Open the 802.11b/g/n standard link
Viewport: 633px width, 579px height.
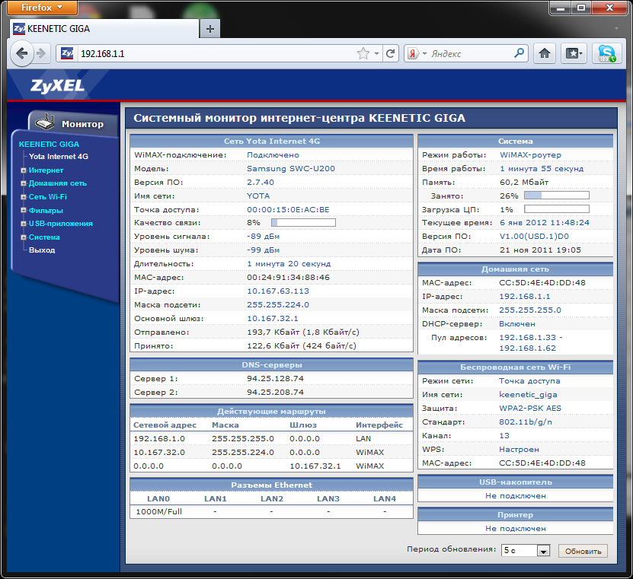[x=526, y=422]
